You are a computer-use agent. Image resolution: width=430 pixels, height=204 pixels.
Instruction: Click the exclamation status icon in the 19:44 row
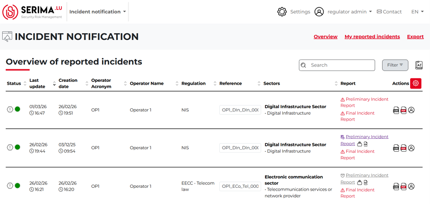10,147
